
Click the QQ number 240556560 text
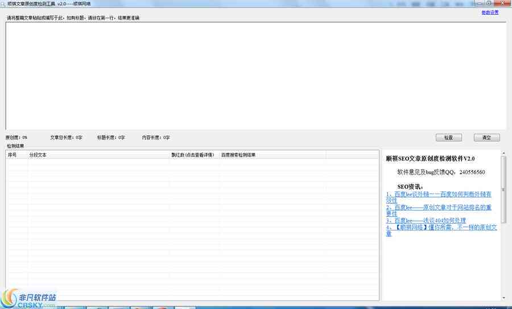(x=472, y=172)
